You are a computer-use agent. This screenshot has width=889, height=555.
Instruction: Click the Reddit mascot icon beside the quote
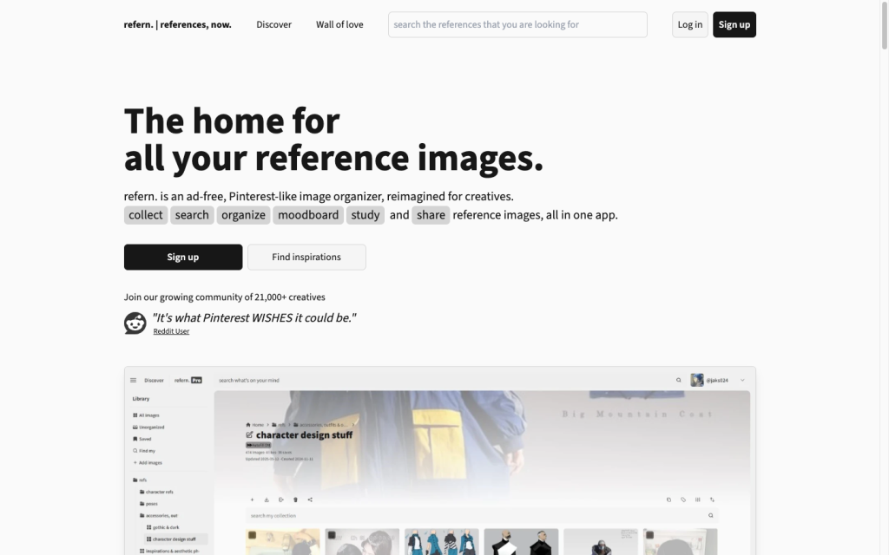pos(135,323)
